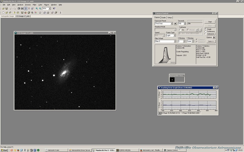Image resolution: width=244 pixels, height=152 pixels.
Task: Click the Zoom In magnifier icon
Action: click(x=37, y=9)
